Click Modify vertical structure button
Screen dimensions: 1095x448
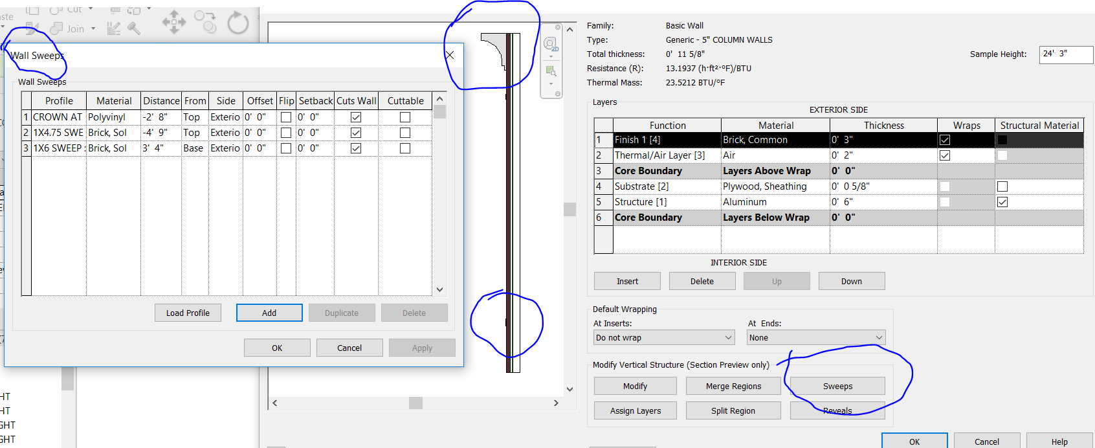pyautogui.click(x=636, y=386)
